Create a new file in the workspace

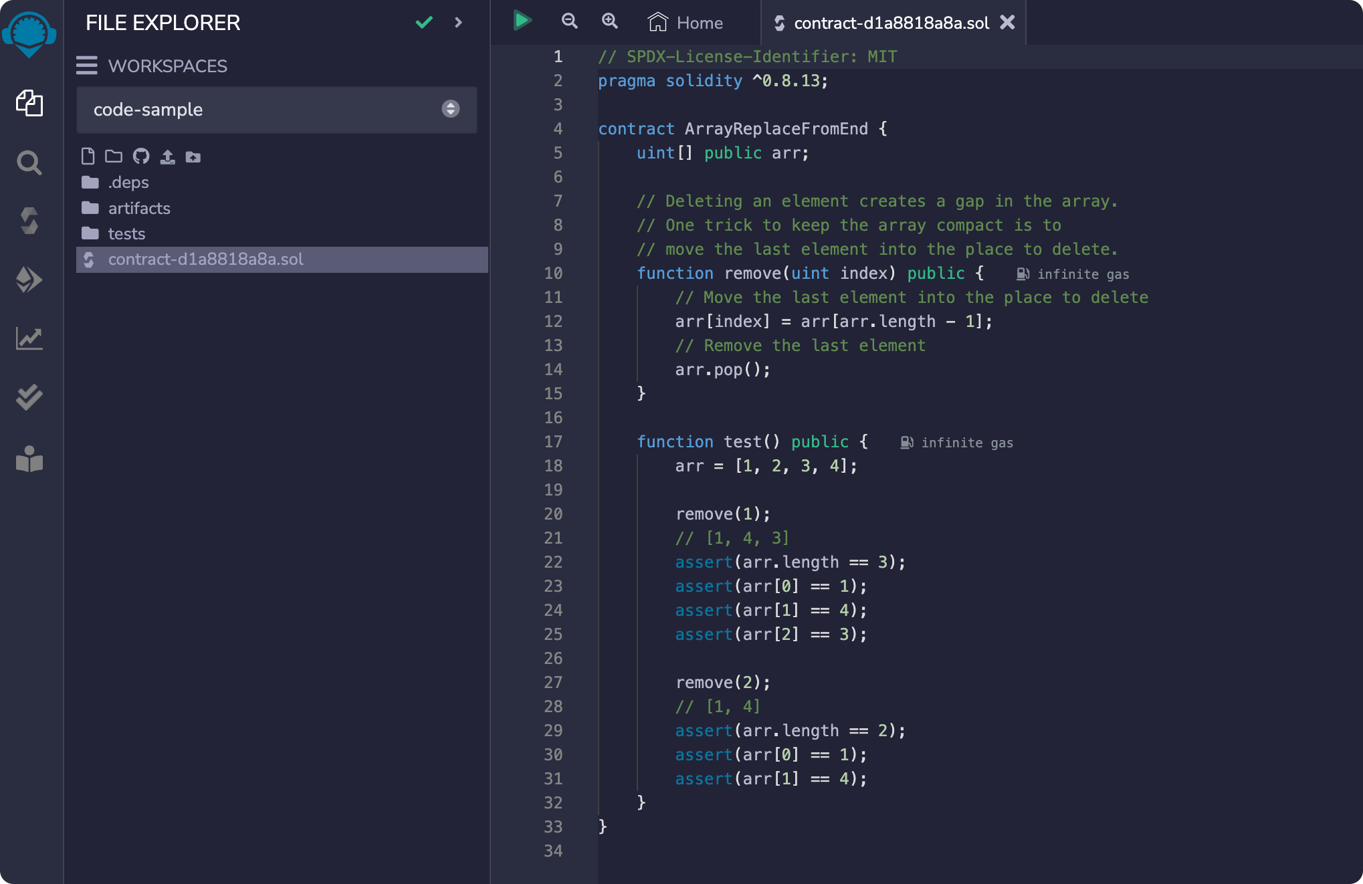(x=88, y=156)
